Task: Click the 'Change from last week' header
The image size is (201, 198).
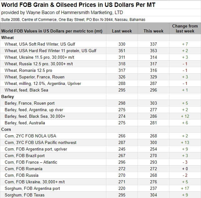Action: pyautogui.click(x=185, y=28)
